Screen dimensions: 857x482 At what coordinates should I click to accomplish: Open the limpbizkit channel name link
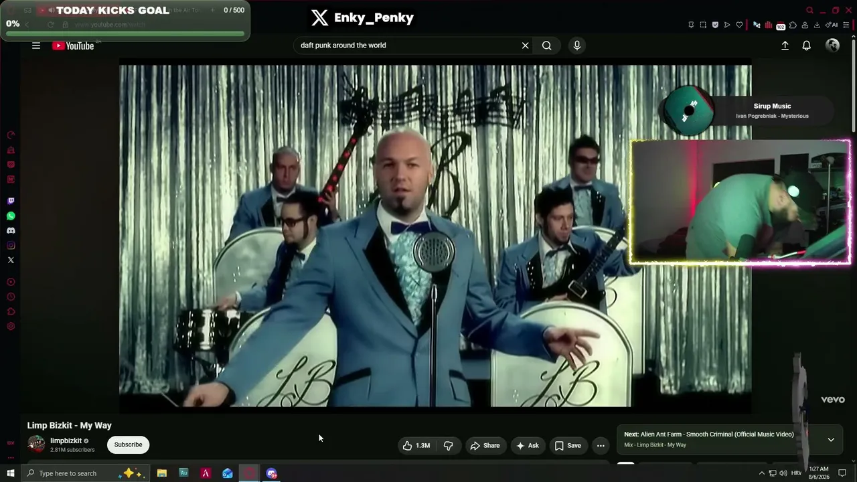[x=66, y=440]
